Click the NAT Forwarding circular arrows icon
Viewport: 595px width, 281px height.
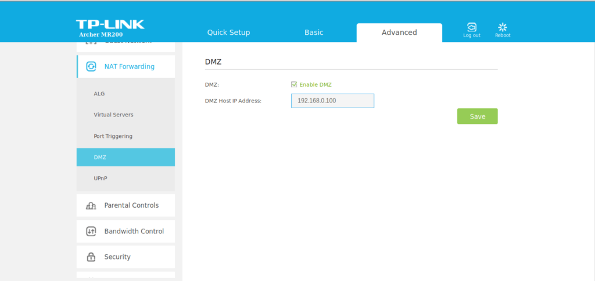point(91,66)
